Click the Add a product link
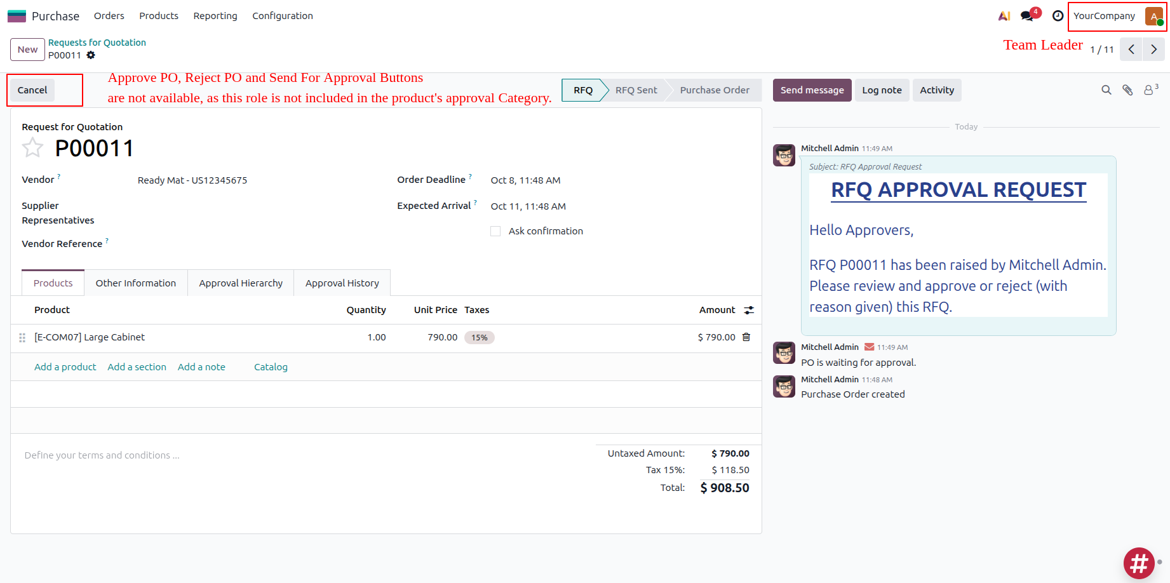1170x583 pixels. click(65, 367)
